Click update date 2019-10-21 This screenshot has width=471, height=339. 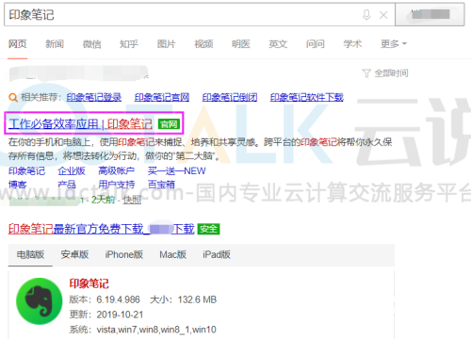coord(120,315)
